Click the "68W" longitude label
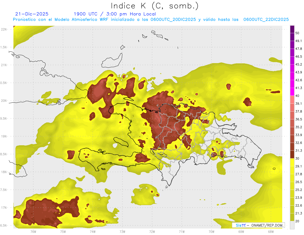The image size is (304, 235). pyautogui.click(x=271, y=232)
